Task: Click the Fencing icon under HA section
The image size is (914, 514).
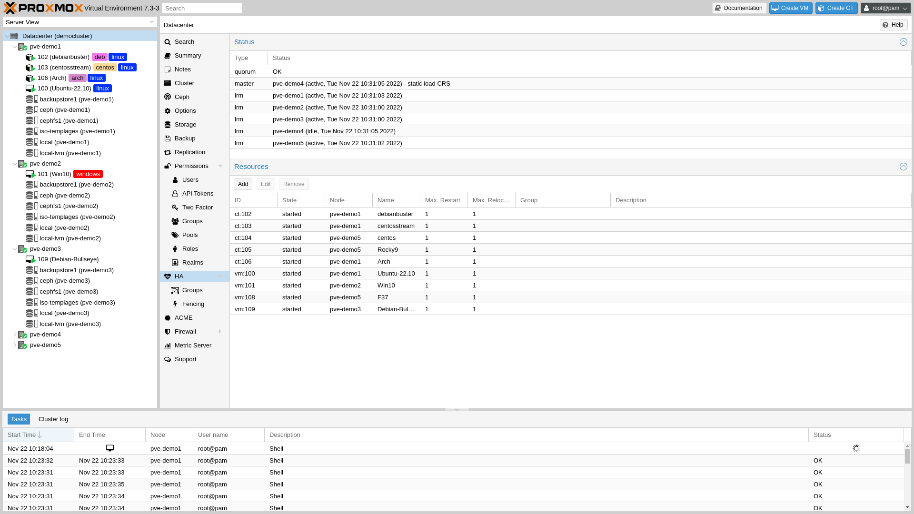Action: [x=175, y=304]
